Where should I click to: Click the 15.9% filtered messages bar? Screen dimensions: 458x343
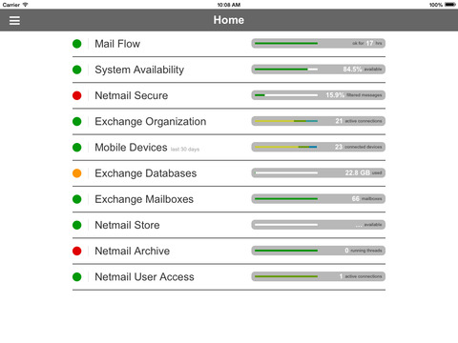[x=319, y=95]
